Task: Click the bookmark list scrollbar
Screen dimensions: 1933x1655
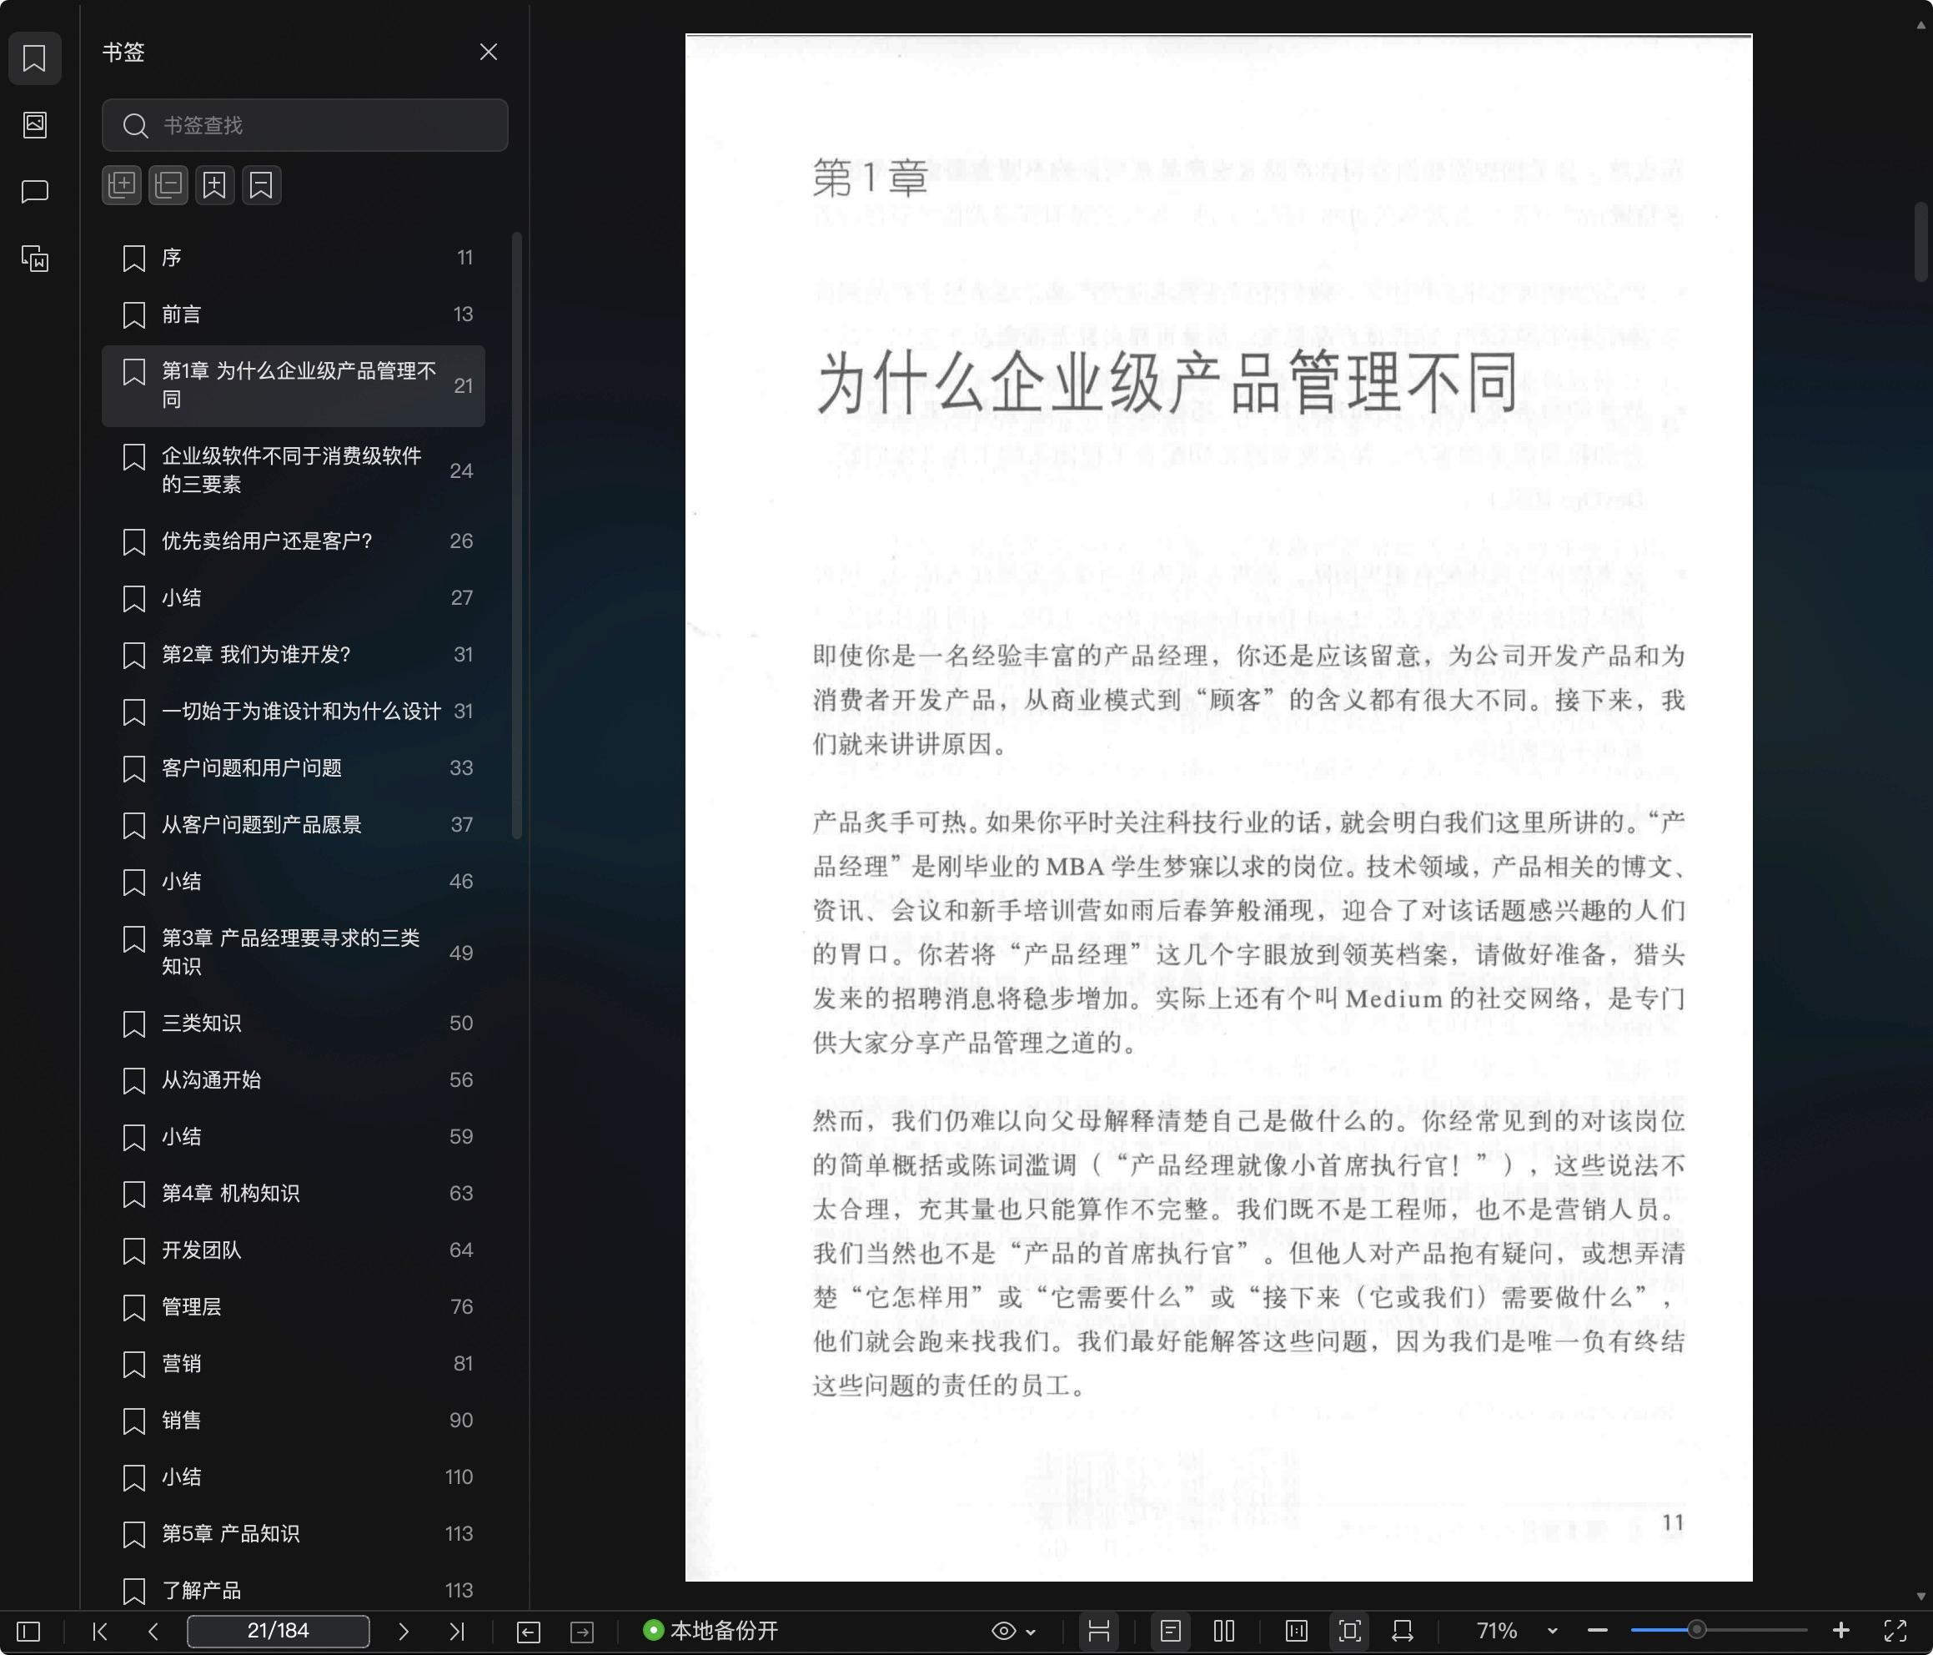Action: pyautogui.click(x=517, y=536)
